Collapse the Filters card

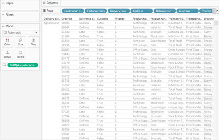point(3,15)
